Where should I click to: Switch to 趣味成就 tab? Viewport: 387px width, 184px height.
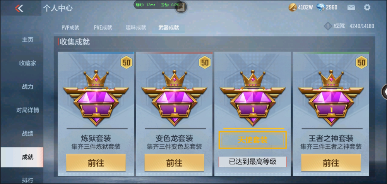(136, 28)
